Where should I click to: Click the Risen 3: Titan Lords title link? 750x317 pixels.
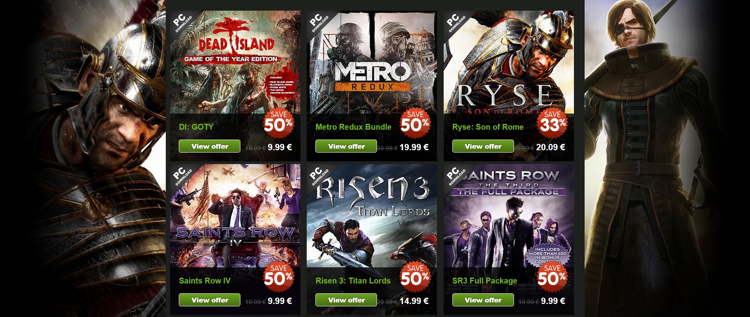(353, 281)
